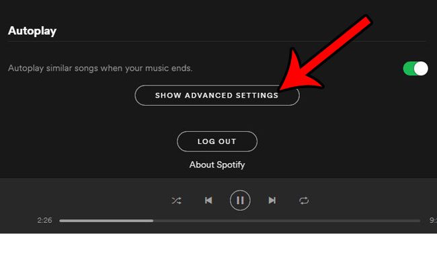Pause the current song
Viewport: 437px width, 272px height.
[240, 201]
